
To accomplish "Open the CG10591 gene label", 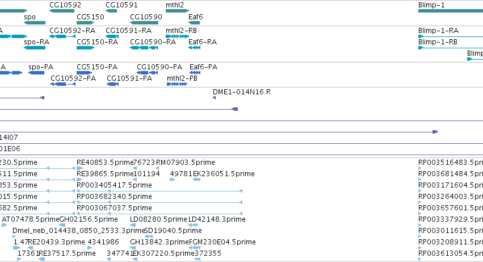I will click(121, 5).
